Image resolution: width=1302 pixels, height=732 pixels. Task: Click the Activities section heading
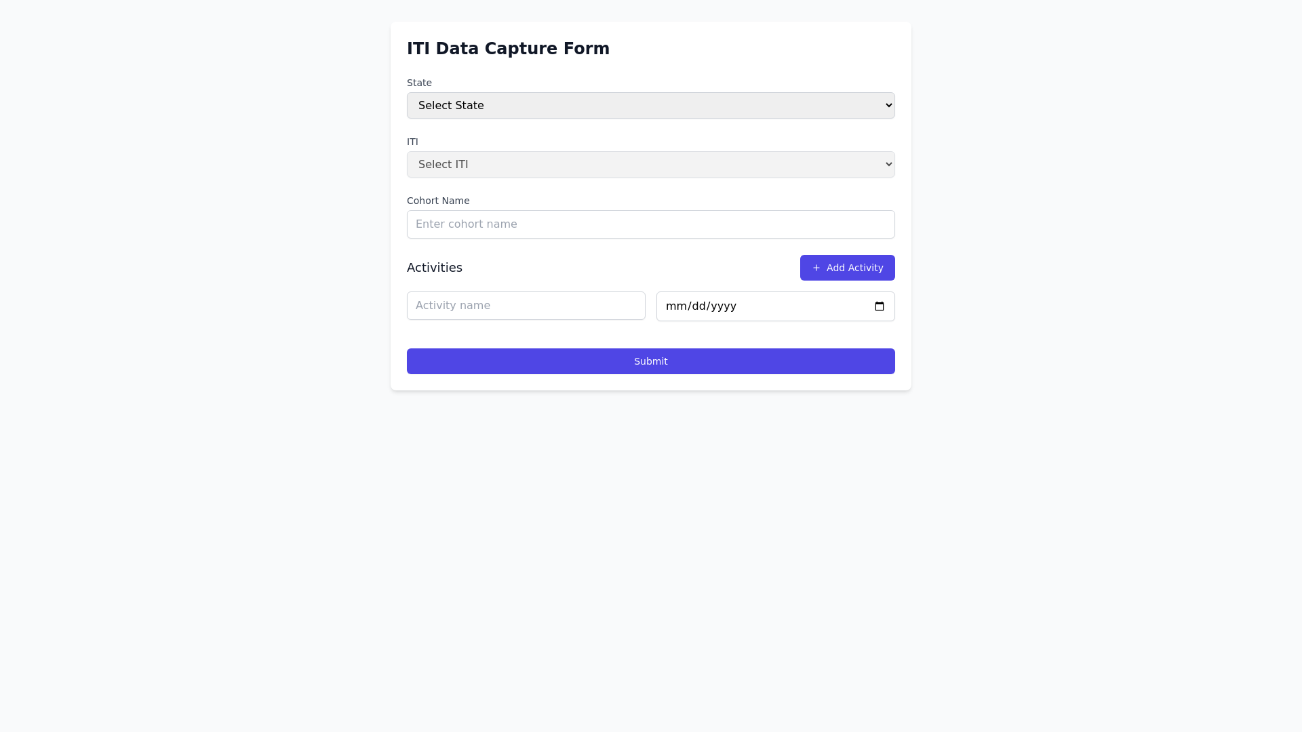[435, 268]
